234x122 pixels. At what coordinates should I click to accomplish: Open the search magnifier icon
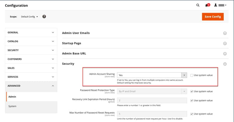[x=198, y=5]
